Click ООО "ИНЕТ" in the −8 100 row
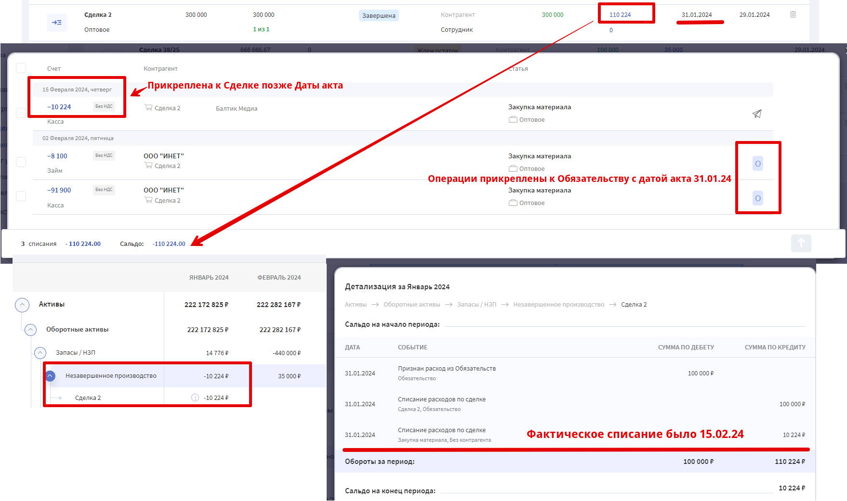Screen dimensions: 847x501 [164, 156]
